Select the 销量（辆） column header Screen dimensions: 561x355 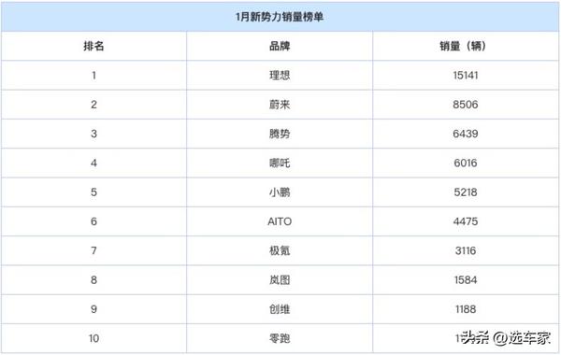coord(463,46)
